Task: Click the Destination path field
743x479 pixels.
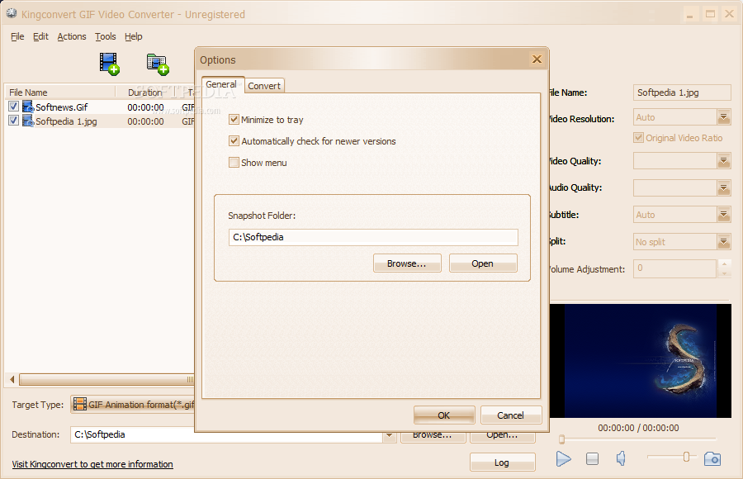Action: point(228,434)
